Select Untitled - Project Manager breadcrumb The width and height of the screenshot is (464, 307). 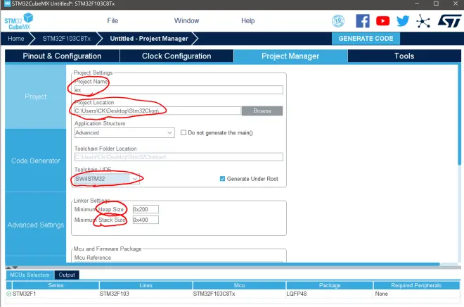click(x=149, y=39)
